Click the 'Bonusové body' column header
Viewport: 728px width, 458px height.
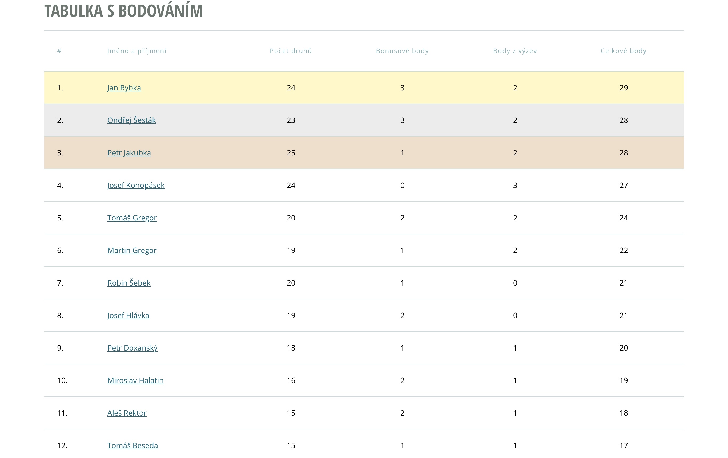pyautogui.click(x=403, y=51)
